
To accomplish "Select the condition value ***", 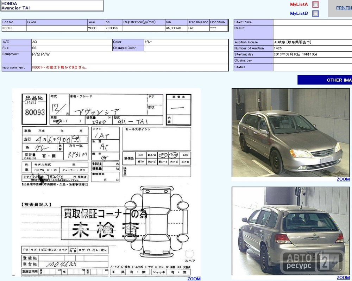I will pyautogui.click(x=213, y=28).
